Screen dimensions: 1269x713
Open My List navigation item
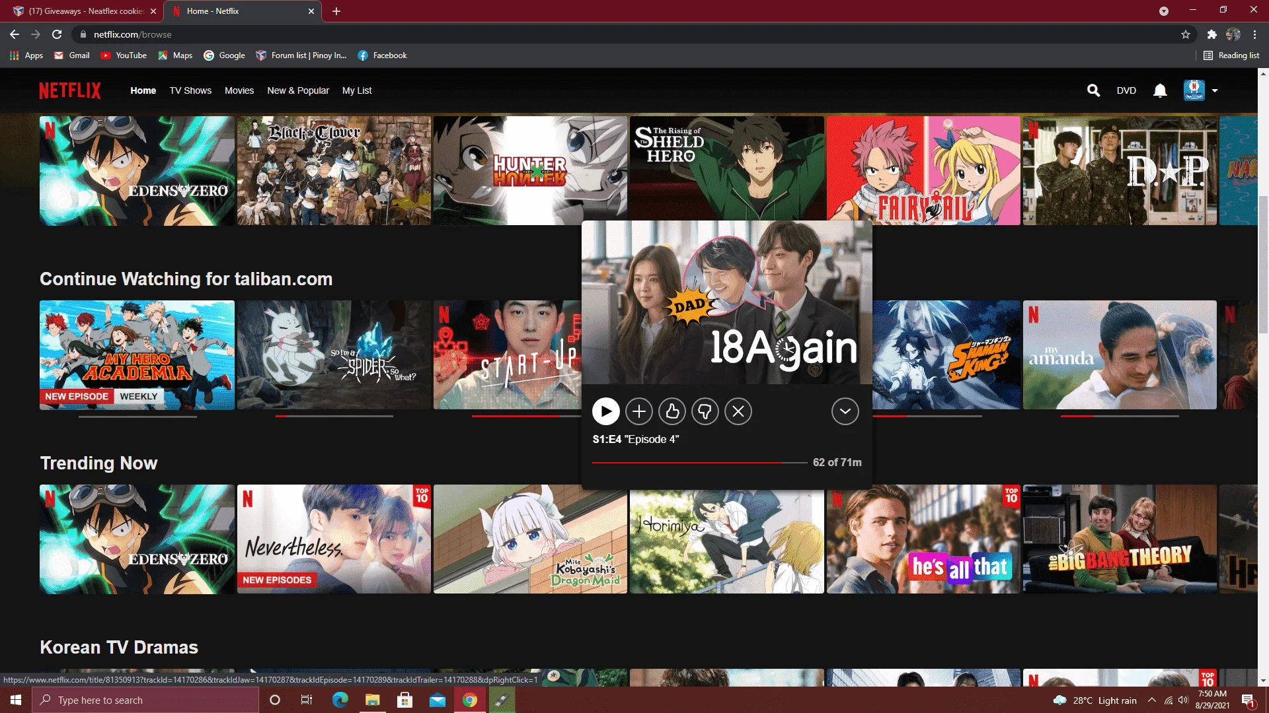pyautogui.click(x=357, y=90)
